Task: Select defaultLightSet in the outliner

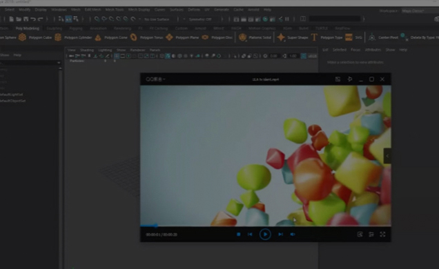Action: [12, 94]
